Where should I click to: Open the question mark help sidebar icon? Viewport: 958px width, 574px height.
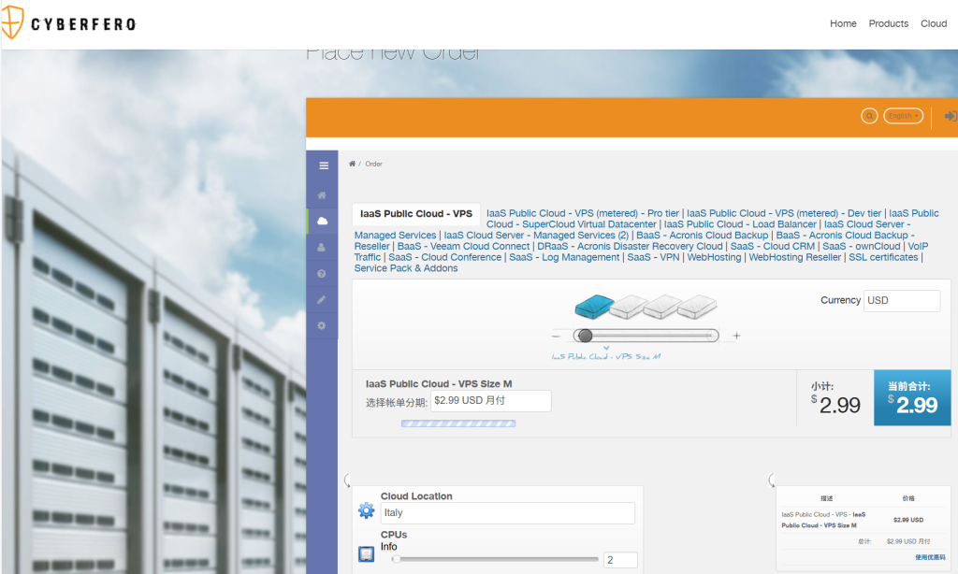coord(322,274)
